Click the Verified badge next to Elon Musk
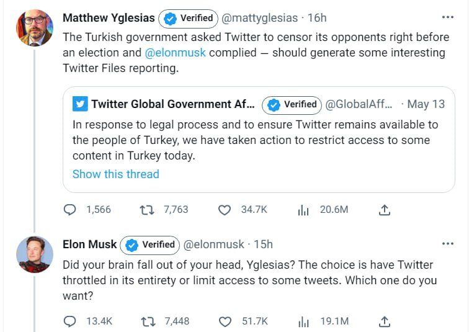This screenshot has width=469, height=332. coord(151,245)
